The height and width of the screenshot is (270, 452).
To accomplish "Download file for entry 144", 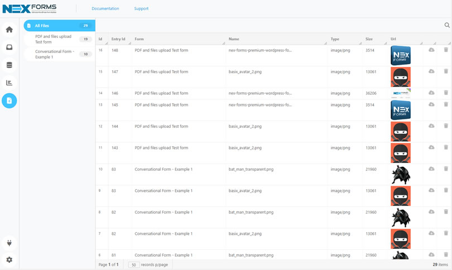I will pyautogui.click(x=431, y=126).
